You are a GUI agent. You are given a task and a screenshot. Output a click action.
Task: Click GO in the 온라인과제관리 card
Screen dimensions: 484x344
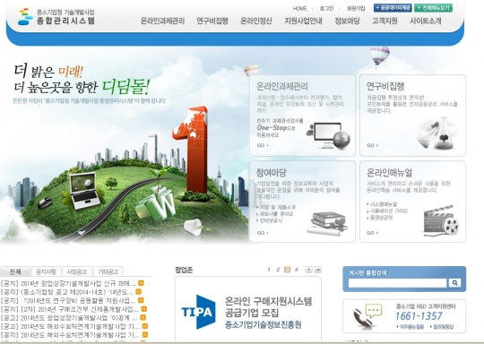[x=263, y=145]
